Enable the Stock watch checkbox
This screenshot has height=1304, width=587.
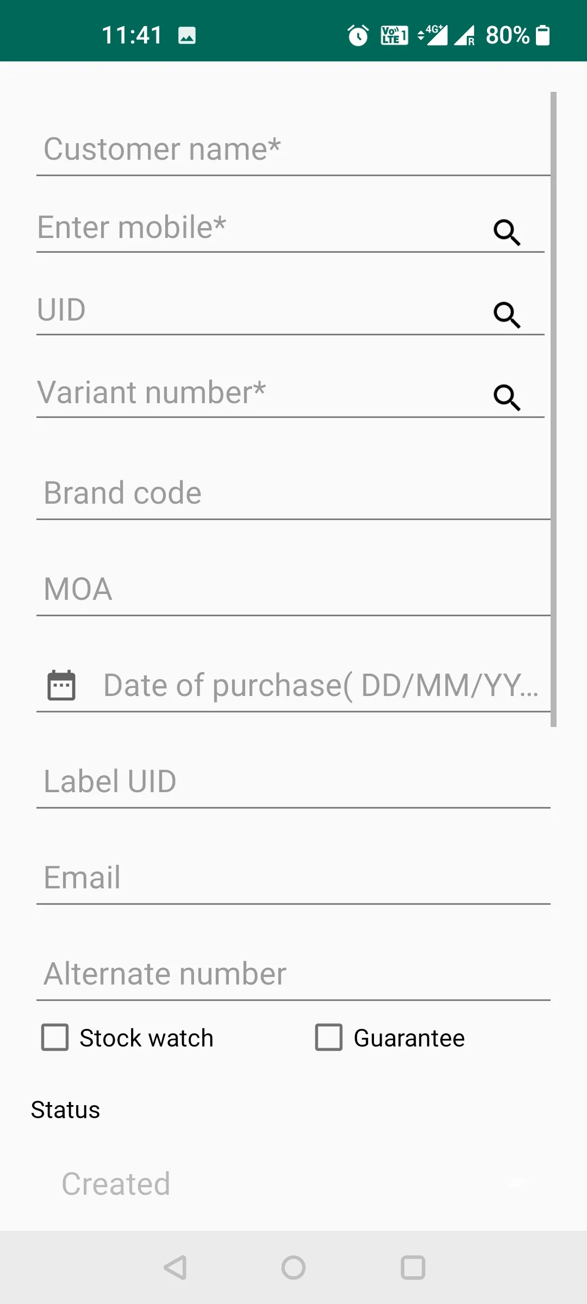[x=55, y=1037]
